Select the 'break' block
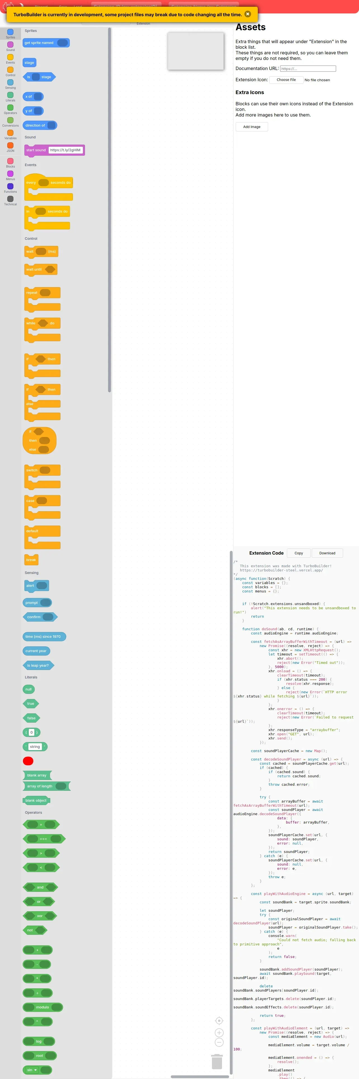Screen dimensions: 359x1079 pyautogui.click(x=31, y=560)
